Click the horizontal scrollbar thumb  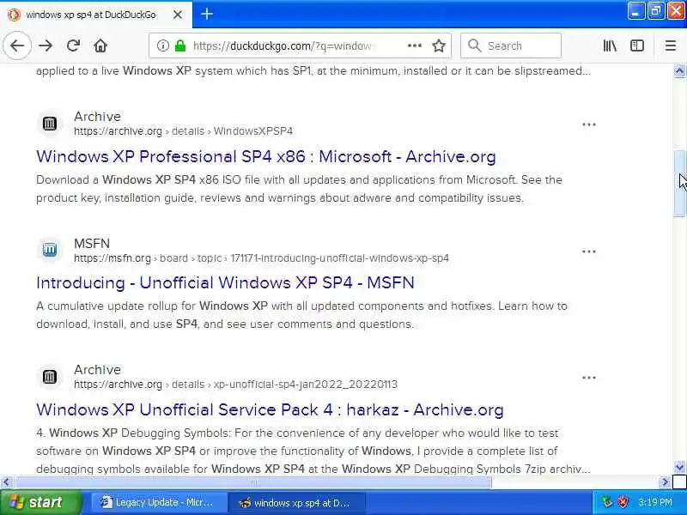click(x=253, y=482)
